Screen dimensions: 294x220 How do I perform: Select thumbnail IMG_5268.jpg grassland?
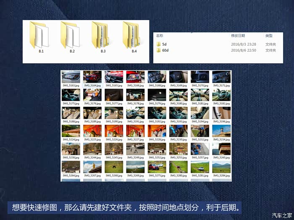[114, 167]
